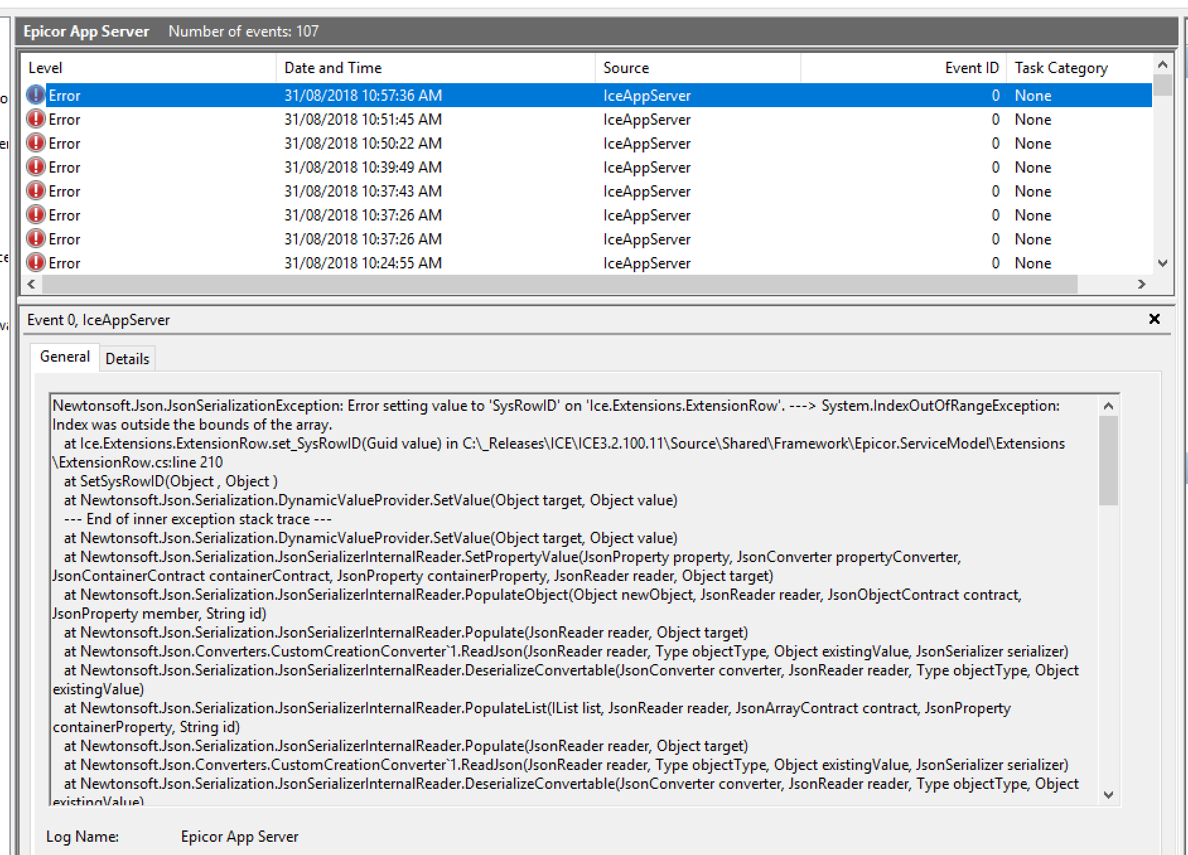
Task: Click the 'Epicor App Server' log title
Action: pos(86,32)
